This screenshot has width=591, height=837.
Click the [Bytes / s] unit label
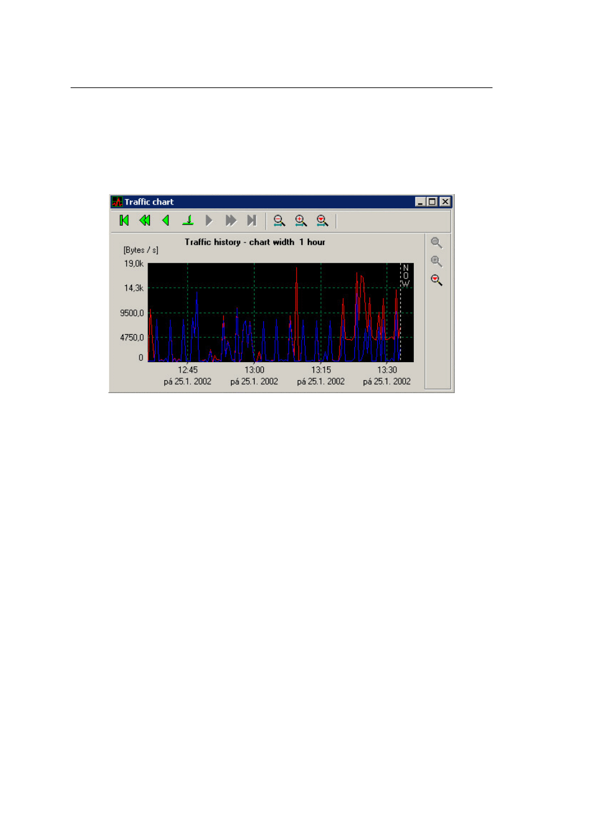click(x=141, y=250)
